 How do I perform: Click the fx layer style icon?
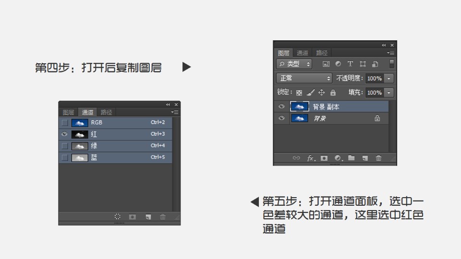pyautogui.click(x=311, y=158)
